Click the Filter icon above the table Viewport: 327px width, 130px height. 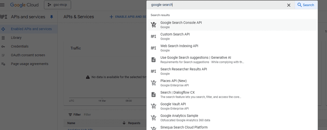click(70, 115)
